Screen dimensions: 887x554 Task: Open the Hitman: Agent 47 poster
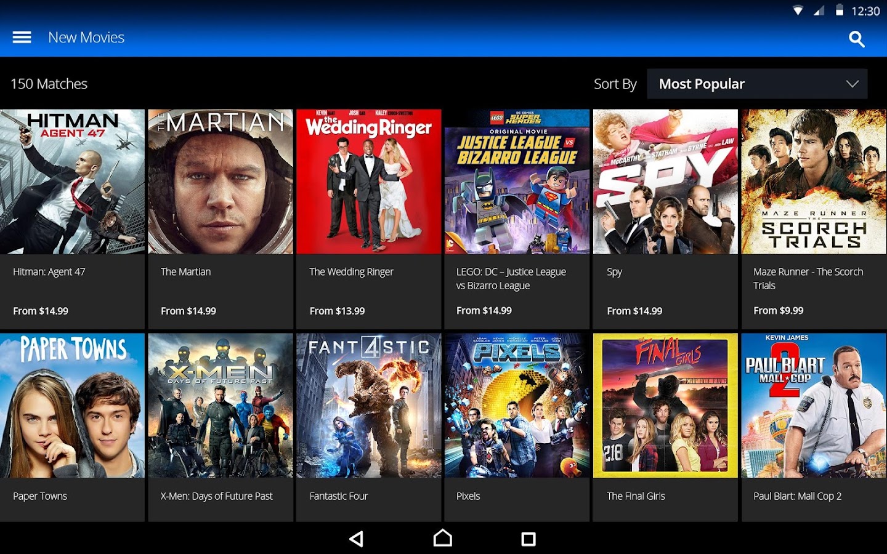(72, 182)
